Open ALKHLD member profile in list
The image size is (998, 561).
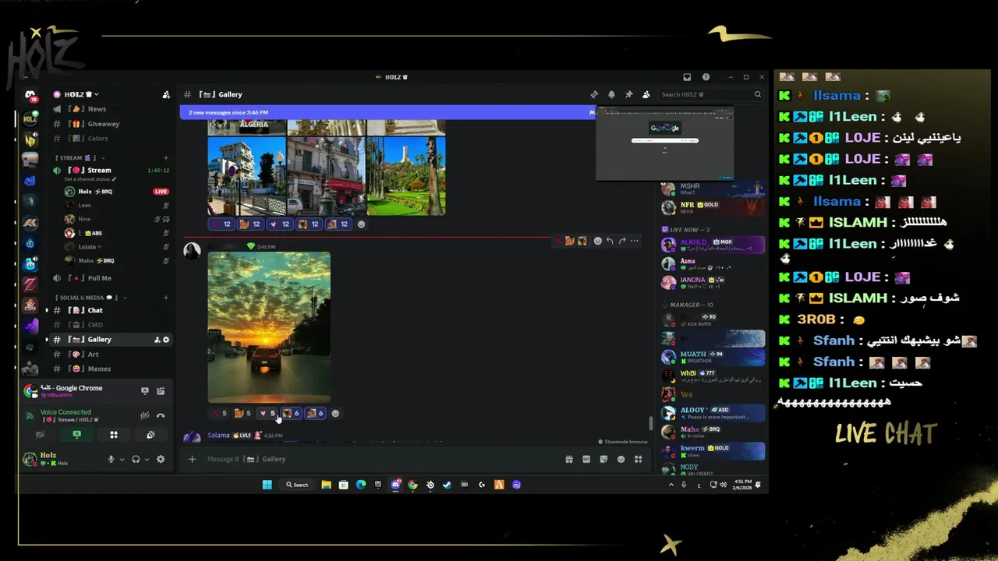click(712, 245)
